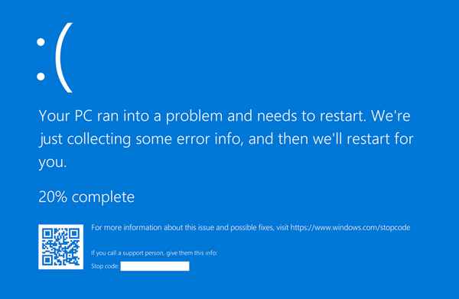
Task: Click the "Stop code:" label
Action: coord(105,266)
